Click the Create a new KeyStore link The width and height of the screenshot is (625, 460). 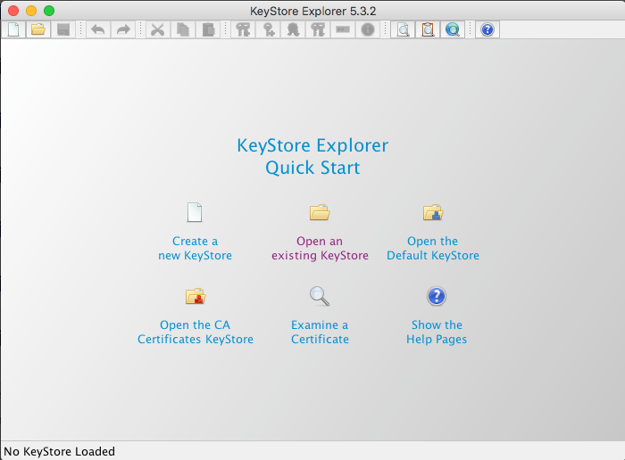(195, 233)
